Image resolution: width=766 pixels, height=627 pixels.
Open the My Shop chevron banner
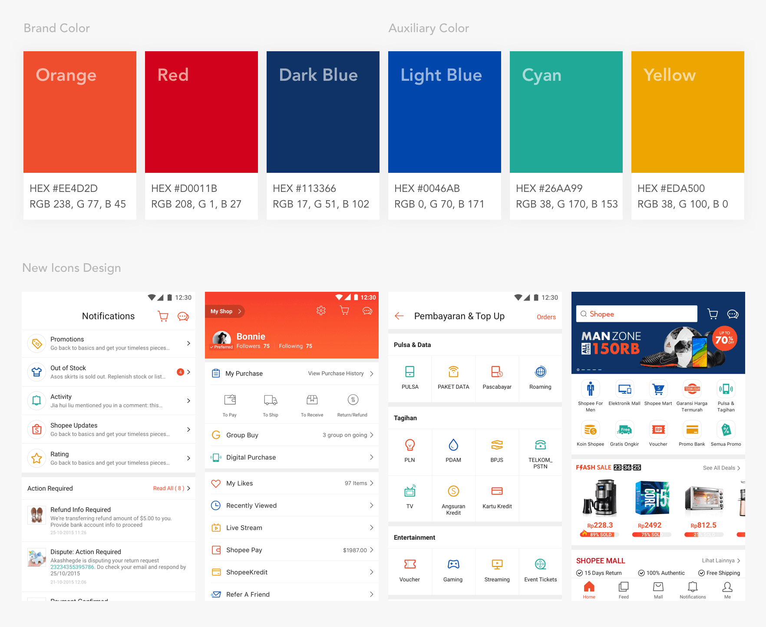(225, 311)
